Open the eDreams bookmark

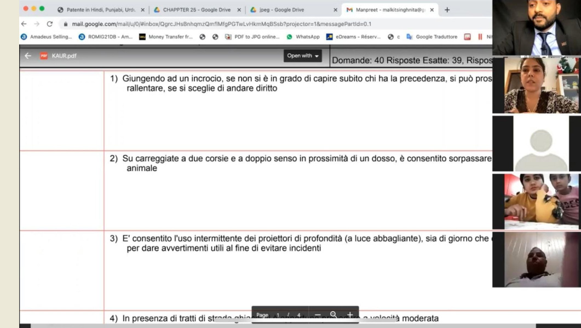click(x=353, y=37)
